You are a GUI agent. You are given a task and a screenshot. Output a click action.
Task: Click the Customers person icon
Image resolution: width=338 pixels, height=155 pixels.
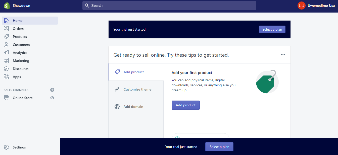click(x=6, y=45)
